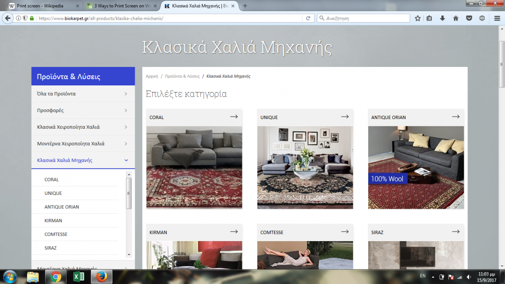Click the arrow on the ANTIQUE ORIAN card
Image resolution: width=505 pixels, height=284 pixels.
(456, 117)
